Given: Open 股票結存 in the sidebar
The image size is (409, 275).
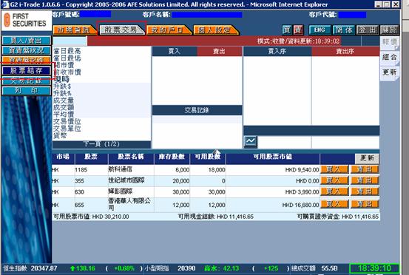Looking at the screenshot, I should (27, 71).
